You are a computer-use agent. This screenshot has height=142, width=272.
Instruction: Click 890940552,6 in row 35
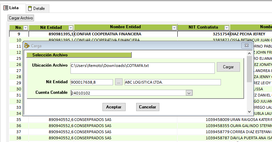61,120
